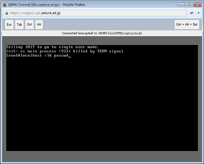Toggle the Ctrl modifier key button
This screenshot has width=204, height=164.
click(30, 25)
